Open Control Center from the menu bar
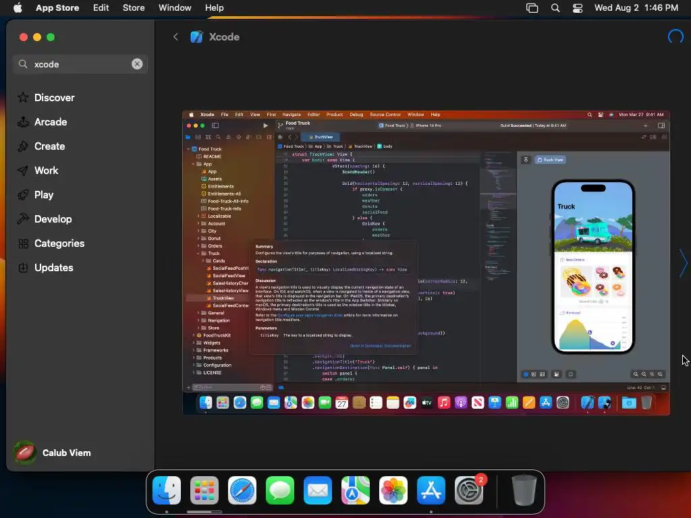Image resolution: width=691 pixels, height=518 pixels. click(x=578, y=8)
